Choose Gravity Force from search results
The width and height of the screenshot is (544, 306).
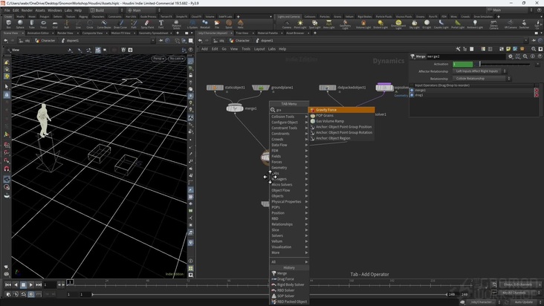[x=341, y=110]
